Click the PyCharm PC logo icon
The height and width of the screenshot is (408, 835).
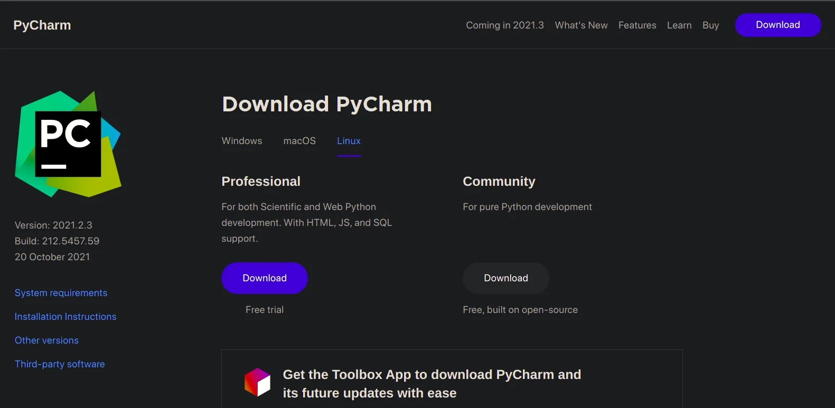68,144
